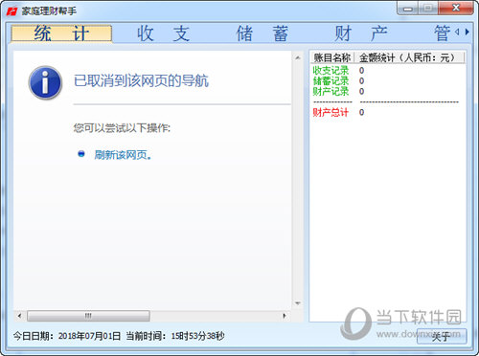The image size is (479, 356).
Task: Minimize the 家庭理财帮手 window
Action: (408, 9)
